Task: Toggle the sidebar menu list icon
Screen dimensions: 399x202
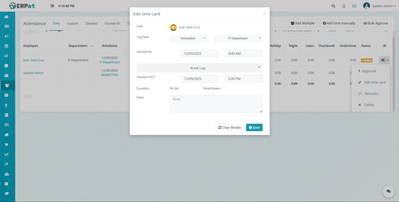Action: 52,6
